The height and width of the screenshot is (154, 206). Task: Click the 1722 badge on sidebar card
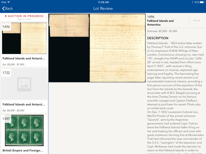point(6,73)
